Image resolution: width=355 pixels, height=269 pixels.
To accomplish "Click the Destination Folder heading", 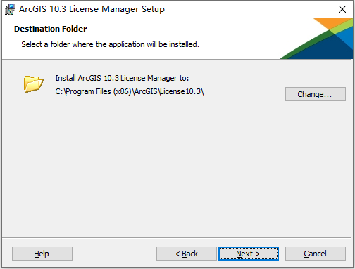I will [50, 29].
